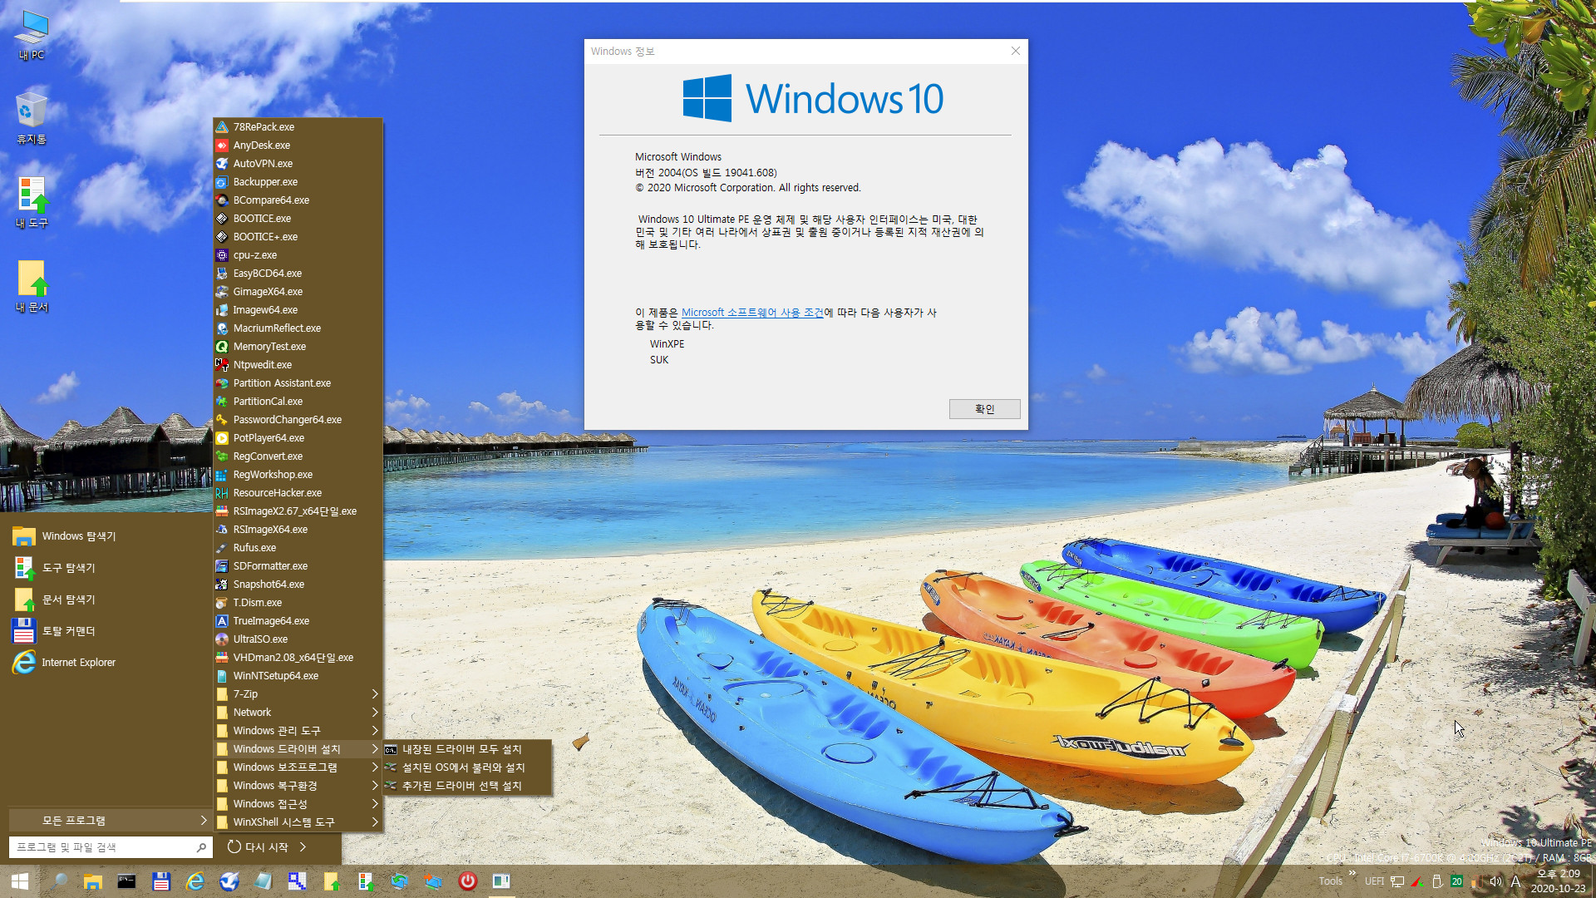Click the Tools toolbar label on taskbar
Image resolution: width=1596 pixels, height=898 pixels.
1330,881
